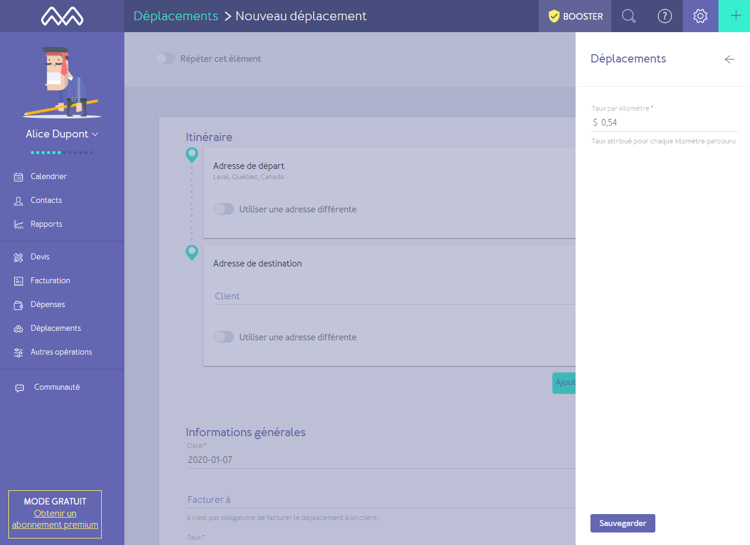Enable different address for Adresse de destination
This screenshot has height=545, width=750.
click(x=224, y=337)
